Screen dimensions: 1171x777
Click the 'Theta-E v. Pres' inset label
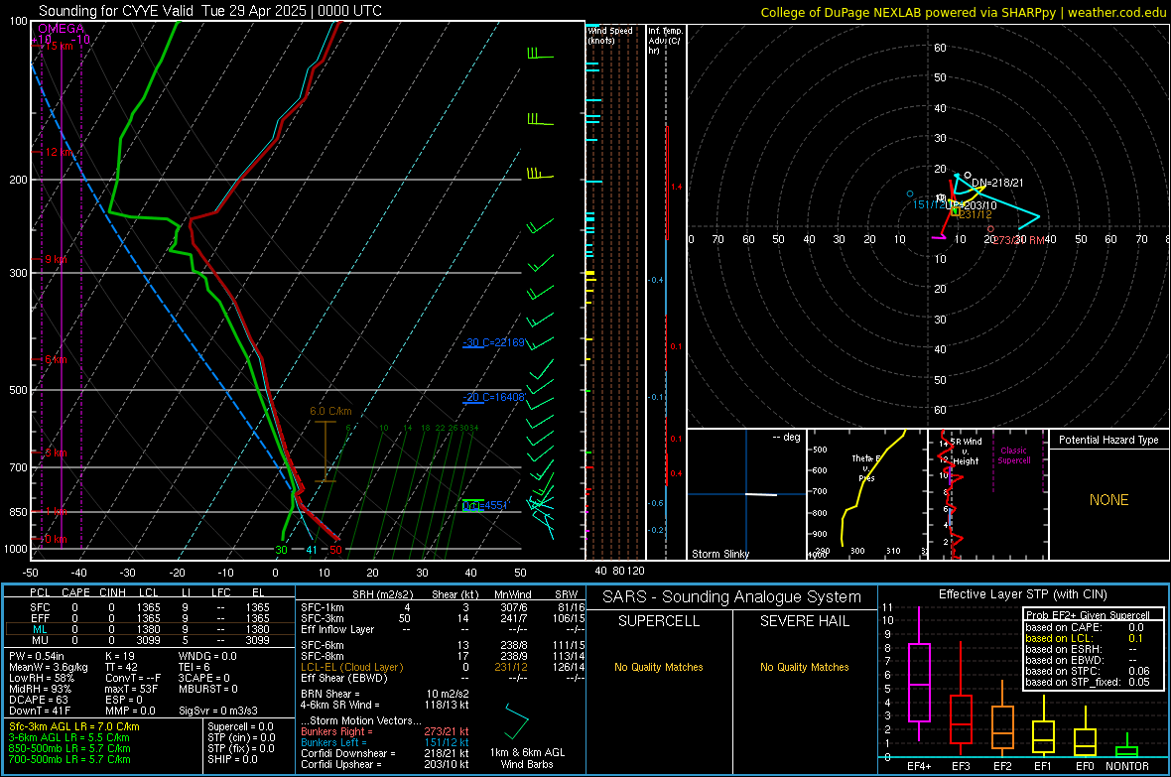click(x=866, y=467)
